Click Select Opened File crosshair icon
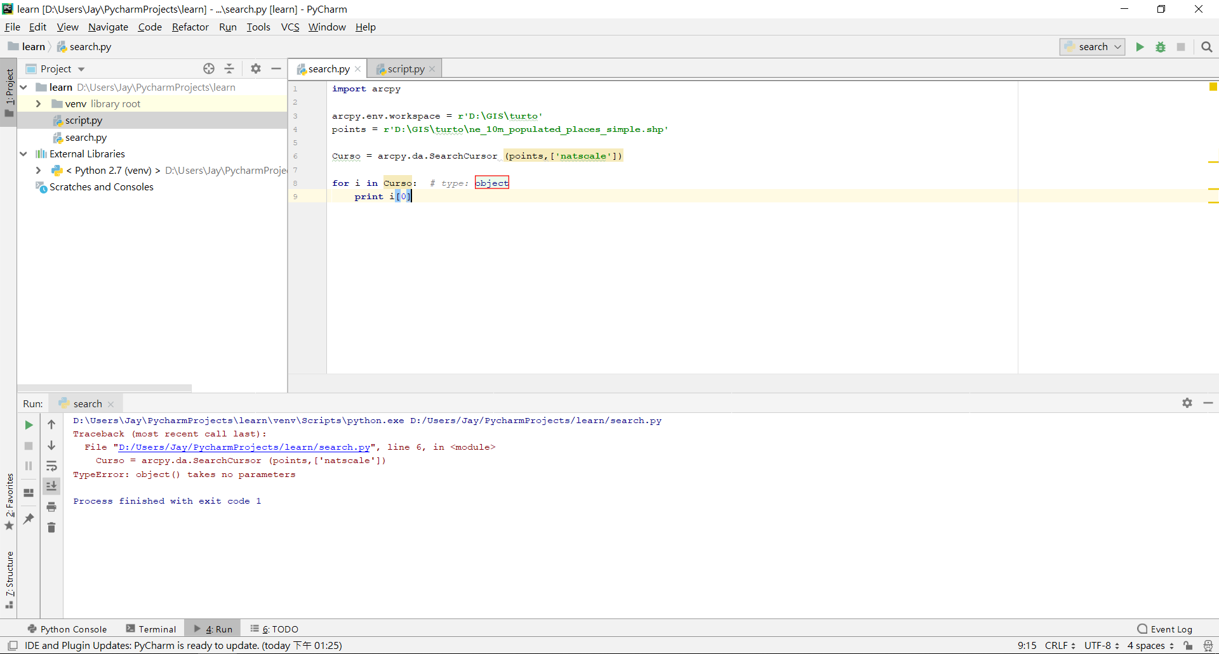The width and height of the screenshot is (1219, 654). click(x=209, y=69)
